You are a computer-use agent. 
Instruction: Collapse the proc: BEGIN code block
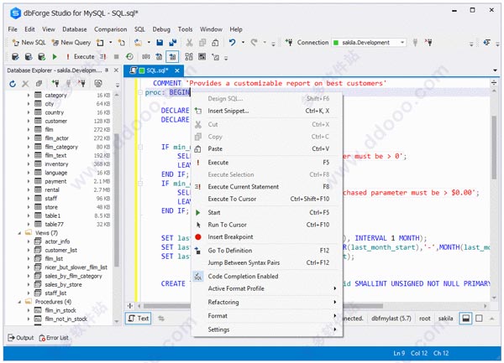(x=140, y=93)
